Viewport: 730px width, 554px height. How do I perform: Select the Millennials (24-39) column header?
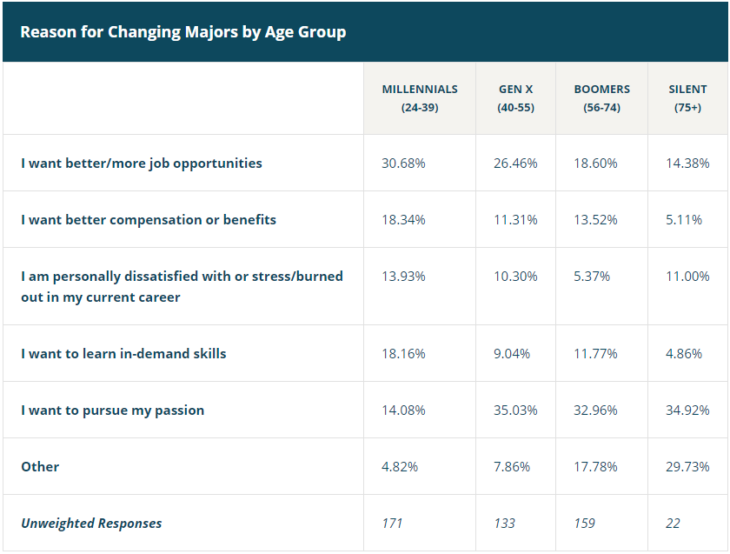(x=420, y=98)
